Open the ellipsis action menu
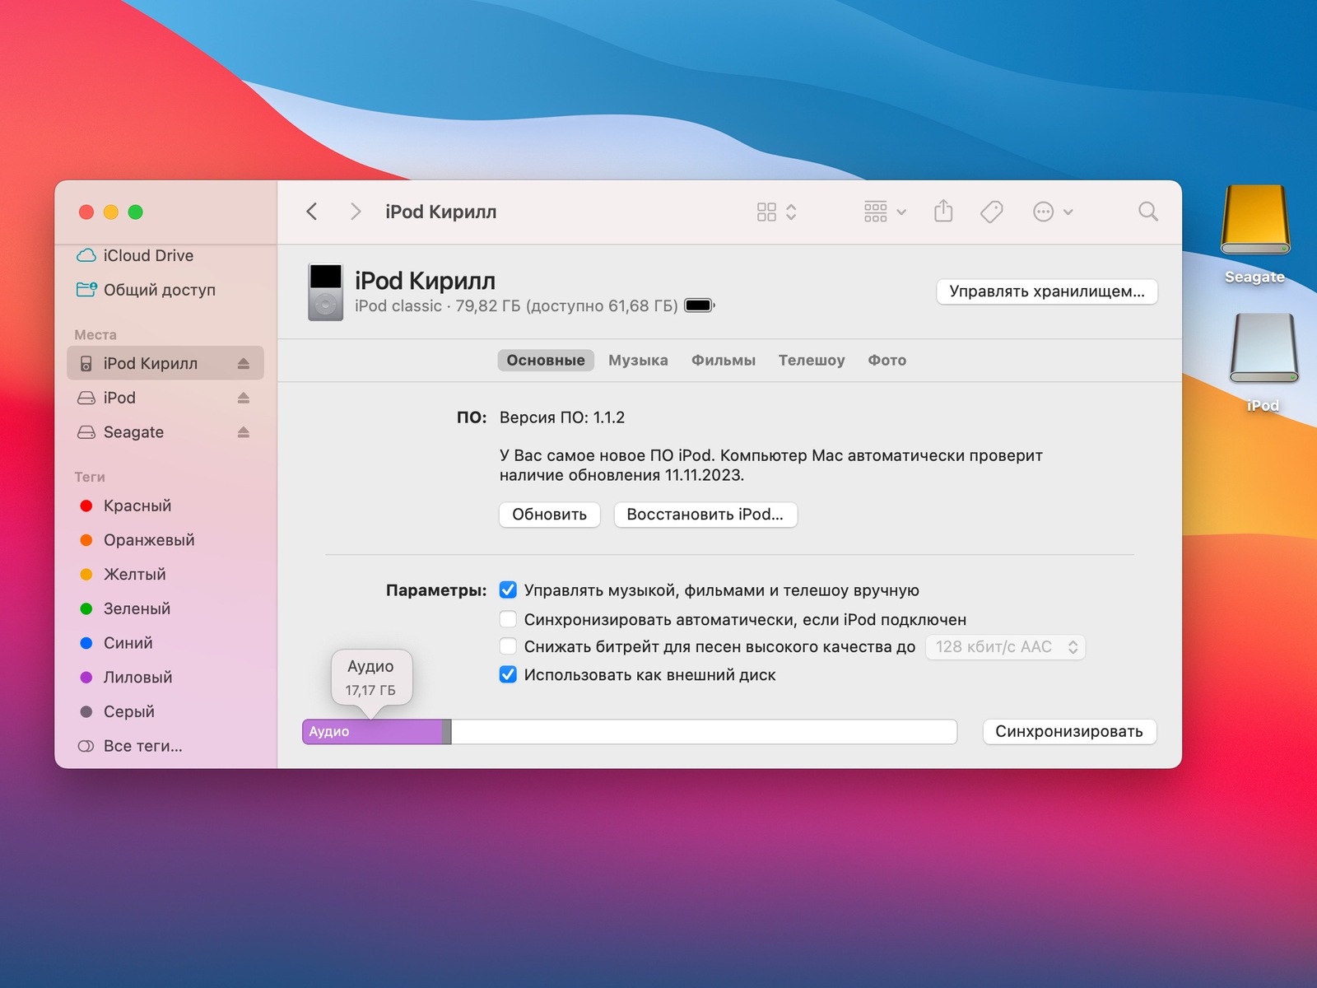 pyautogui.click(x=1053, y=212)
